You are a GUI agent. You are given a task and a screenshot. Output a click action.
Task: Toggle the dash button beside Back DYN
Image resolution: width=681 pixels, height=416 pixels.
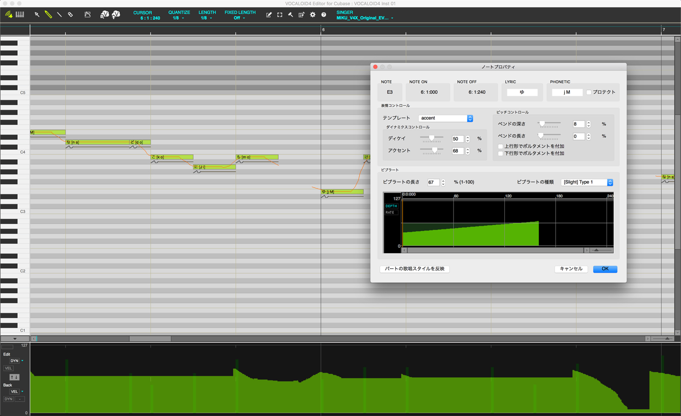(x=19, y=399)
